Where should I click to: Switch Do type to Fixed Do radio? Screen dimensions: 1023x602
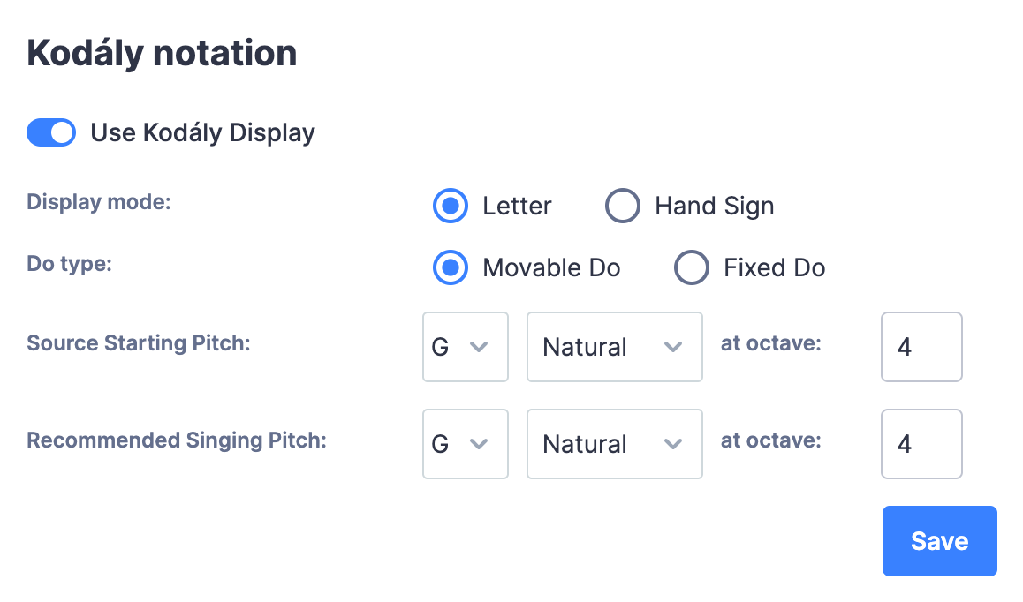point(692,267)
